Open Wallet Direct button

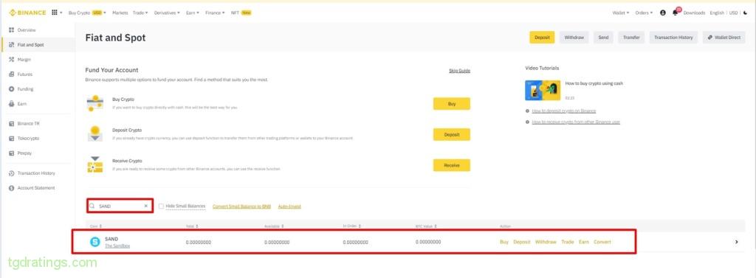(724, 38)
